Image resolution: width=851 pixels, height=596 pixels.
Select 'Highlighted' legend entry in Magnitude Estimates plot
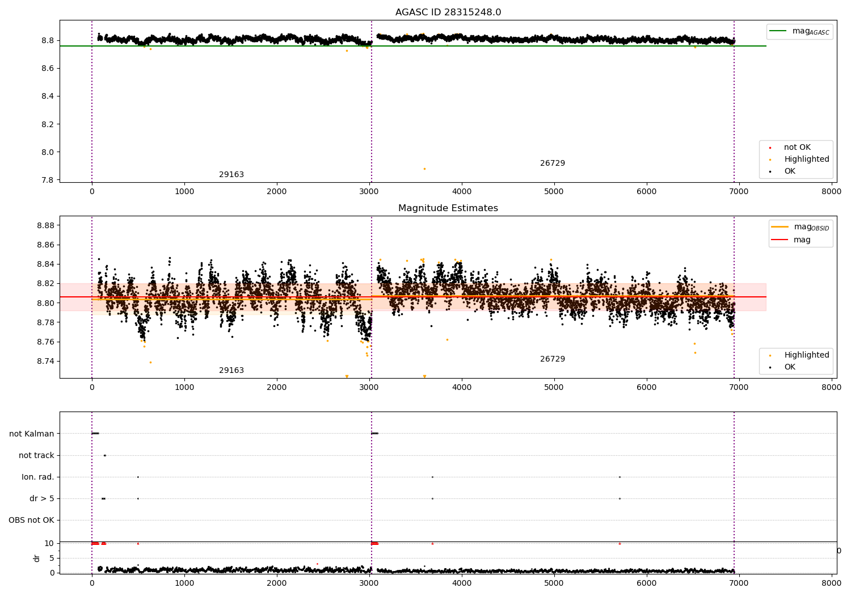coord(807,355)
